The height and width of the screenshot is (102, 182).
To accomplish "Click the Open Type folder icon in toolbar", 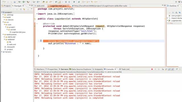I will click(44, 2).
